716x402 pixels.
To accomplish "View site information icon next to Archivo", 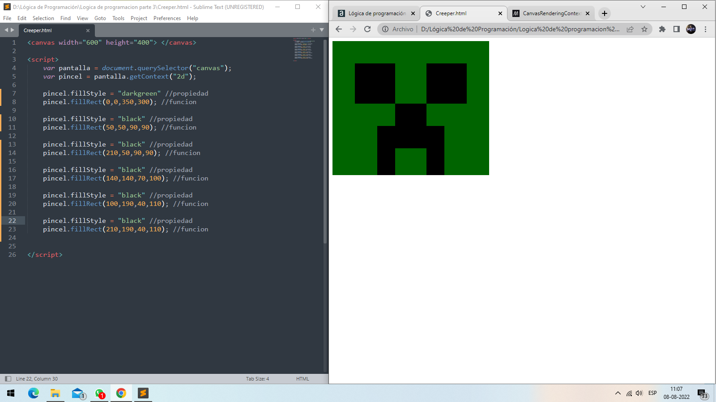I will click(385, 29).
